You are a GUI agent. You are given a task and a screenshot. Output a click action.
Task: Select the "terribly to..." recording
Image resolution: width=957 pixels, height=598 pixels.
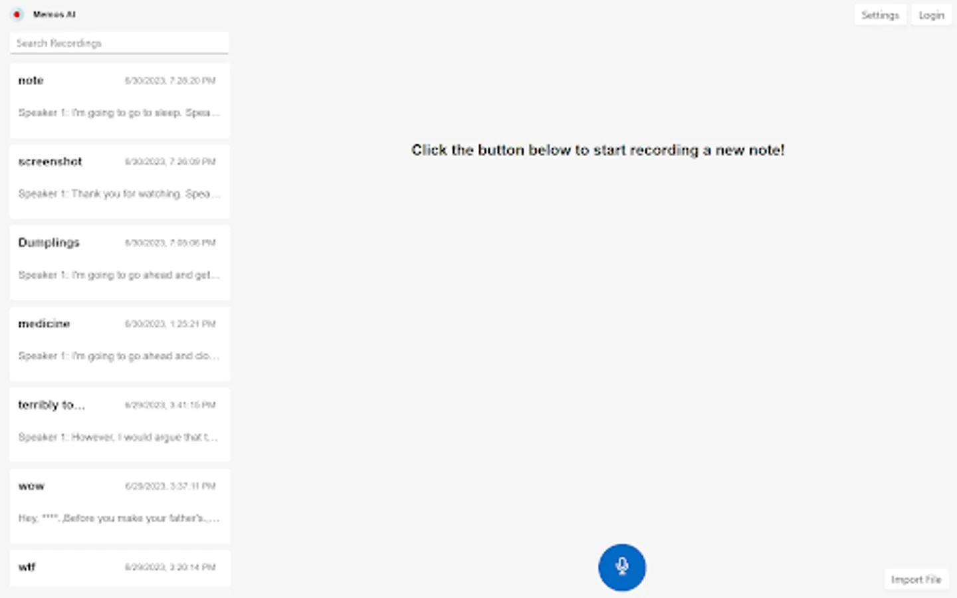click(x=120, y=425)
